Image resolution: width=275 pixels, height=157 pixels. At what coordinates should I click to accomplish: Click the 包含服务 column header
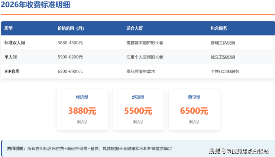(x=219, y=28)
